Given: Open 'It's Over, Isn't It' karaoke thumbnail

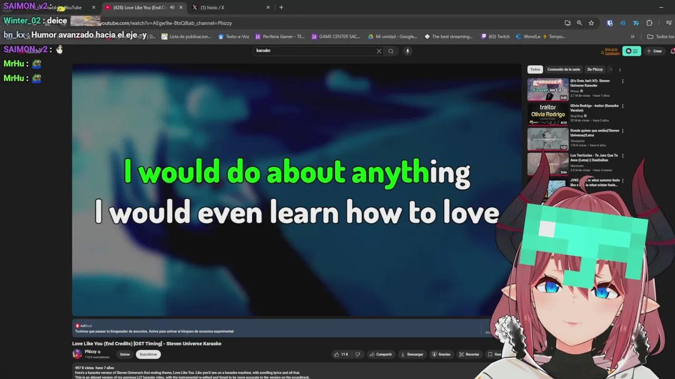Looking at the screenshot, I should click(548, 89).
